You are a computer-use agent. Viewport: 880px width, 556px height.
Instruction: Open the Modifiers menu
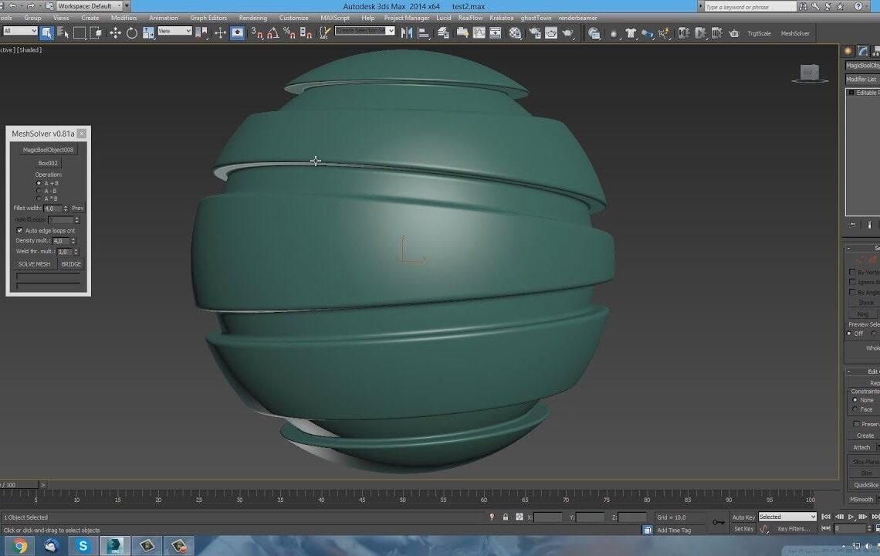[x=124, y=18]
